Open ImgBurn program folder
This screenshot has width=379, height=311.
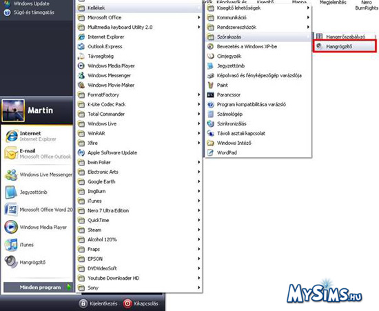click(139, 191)
